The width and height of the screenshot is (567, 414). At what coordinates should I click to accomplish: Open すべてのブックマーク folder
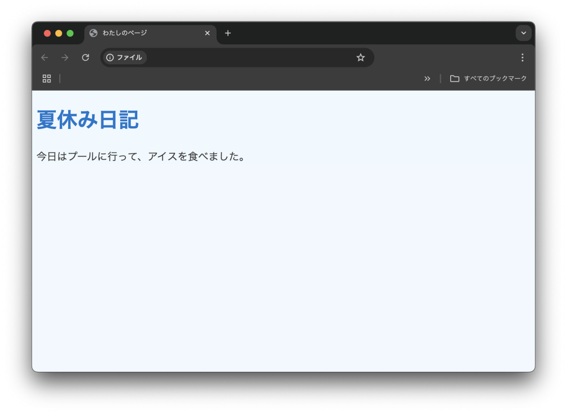tap(488, 79)
